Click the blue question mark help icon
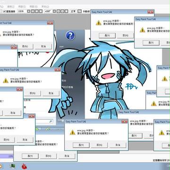Image resolution: width=170 pixels, height=170 pixels. pos(70,35)
